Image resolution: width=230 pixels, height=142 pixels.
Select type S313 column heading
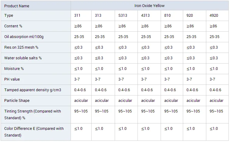[x=122, y=16]
